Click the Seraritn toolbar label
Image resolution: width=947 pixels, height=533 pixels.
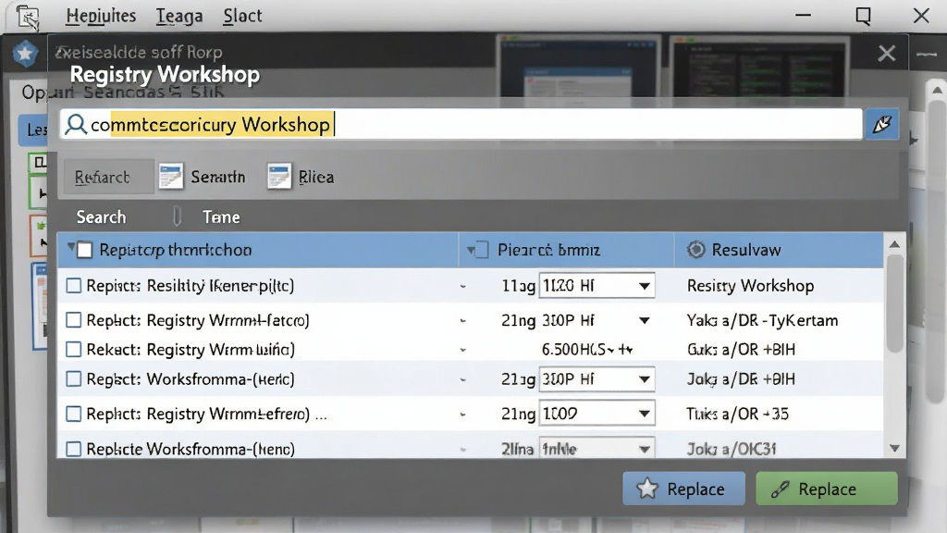[x=218, y=177]
